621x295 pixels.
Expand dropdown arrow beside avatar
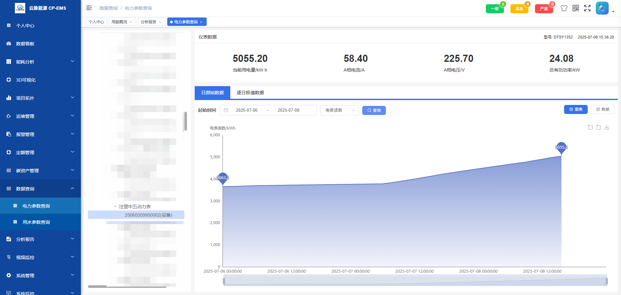pyautogui.click(x=613, y=12)
